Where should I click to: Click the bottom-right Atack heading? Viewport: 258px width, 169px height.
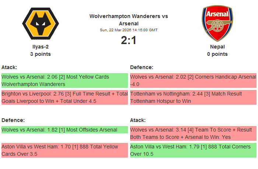pos(138,120)
